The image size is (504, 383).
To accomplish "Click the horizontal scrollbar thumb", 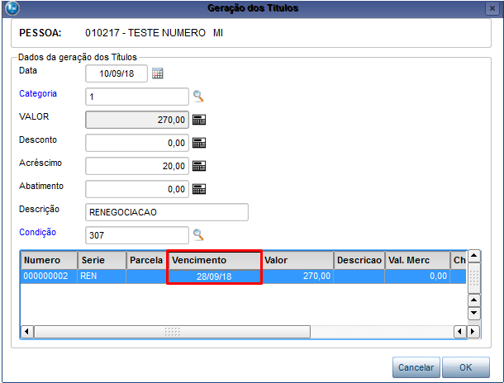I will 173,331.
